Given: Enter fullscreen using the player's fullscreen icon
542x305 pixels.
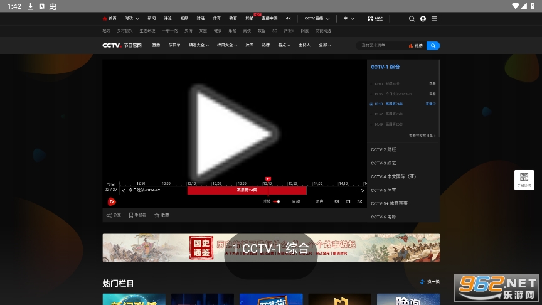Looking at the screenshot, I should click(x=359, y=201).
